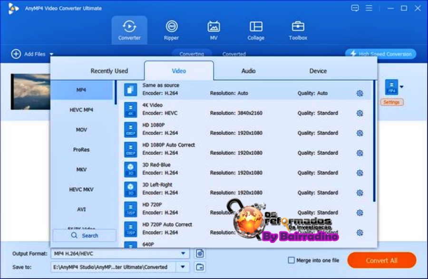
Task: Click the feedback chat icon in title bar
Action: pos(355,8)
